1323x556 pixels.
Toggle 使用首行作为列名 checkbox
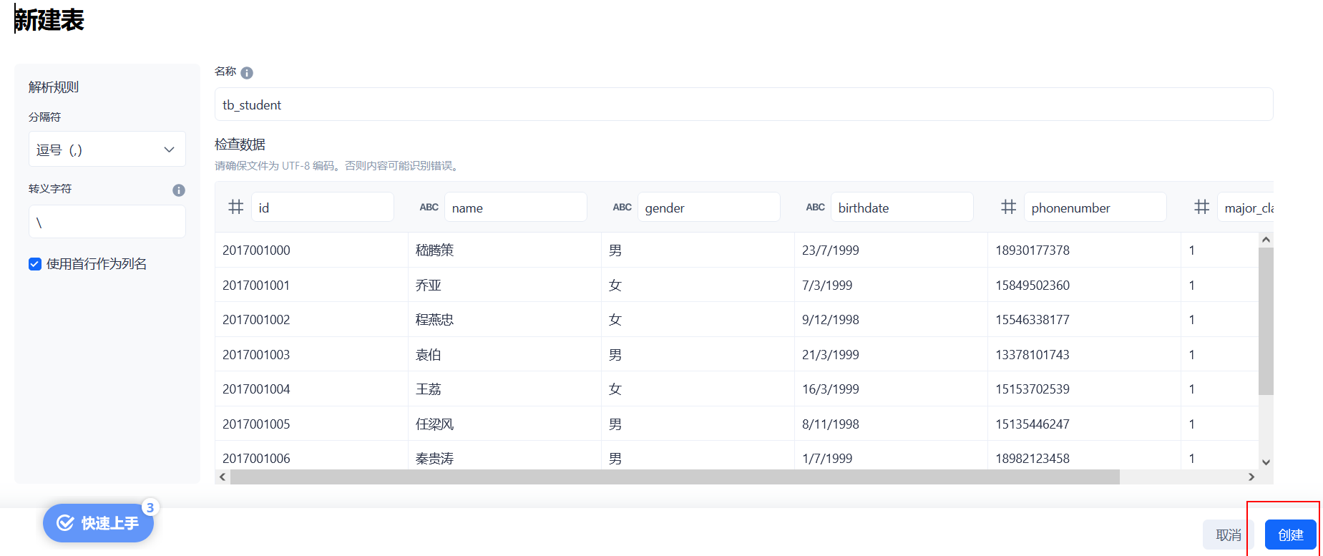point(35,264)
